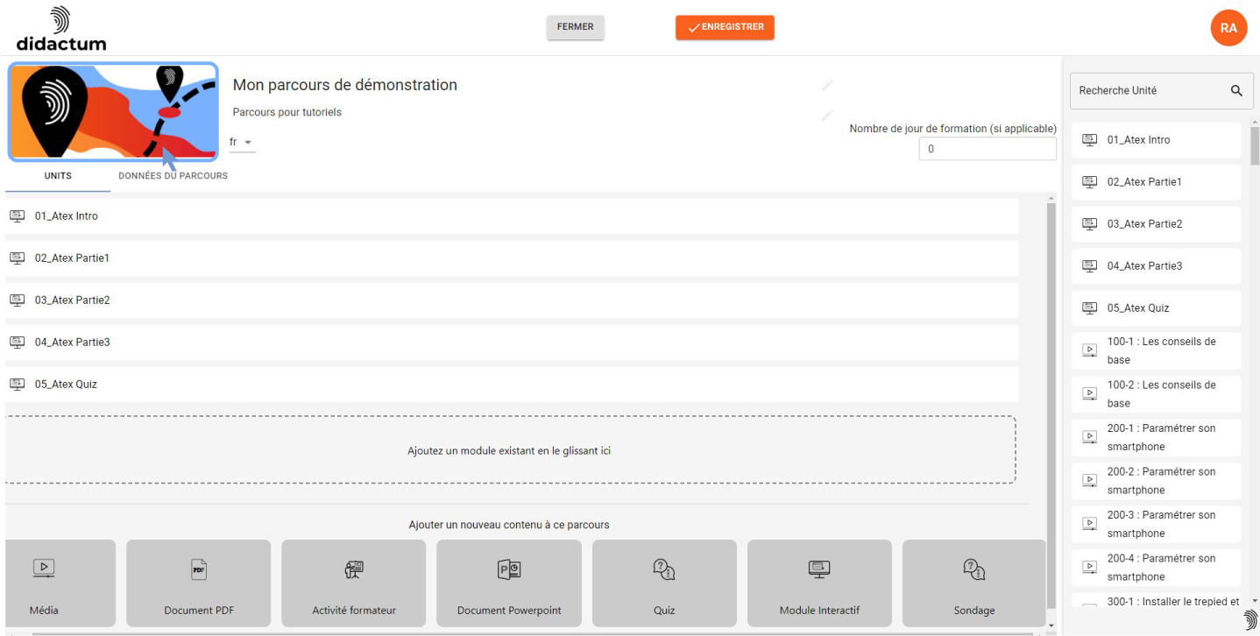Image resolution: width=1260 pixels, height=636 pixels.
Task: Select 01_Atex Intro row in units list
Action: [512, 216]
